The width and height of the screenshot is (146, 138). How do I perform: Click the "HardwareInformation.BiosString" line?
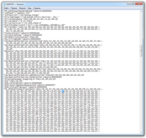[x=53, y=41]
